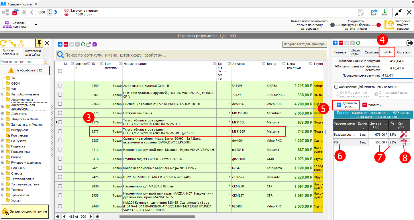Screen dimensions: 414x220
Task: Click the yellow refresh groups icon
Action: click(3, 43)
